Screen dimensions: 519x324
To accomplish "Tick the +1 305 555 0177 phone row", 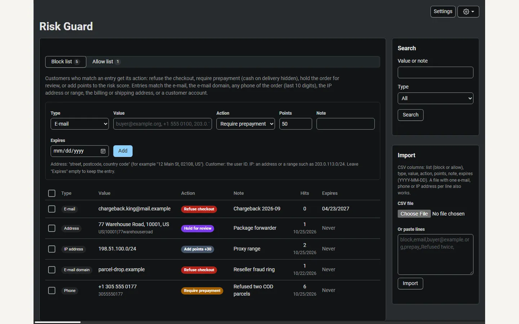I will click(x=52, y=291).
